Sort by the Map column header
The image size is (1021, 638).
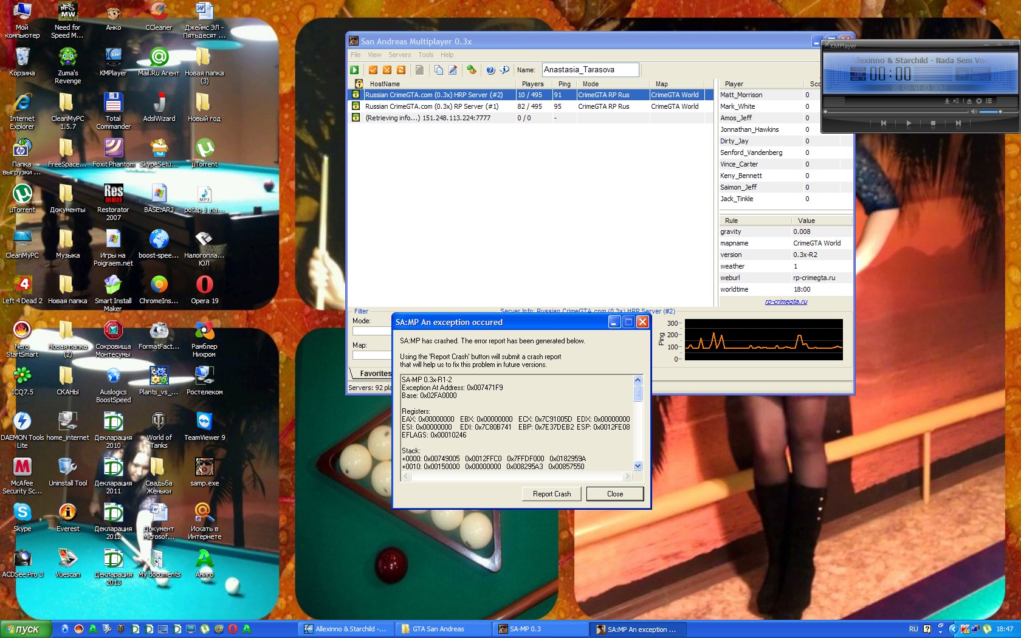(677, 84)
